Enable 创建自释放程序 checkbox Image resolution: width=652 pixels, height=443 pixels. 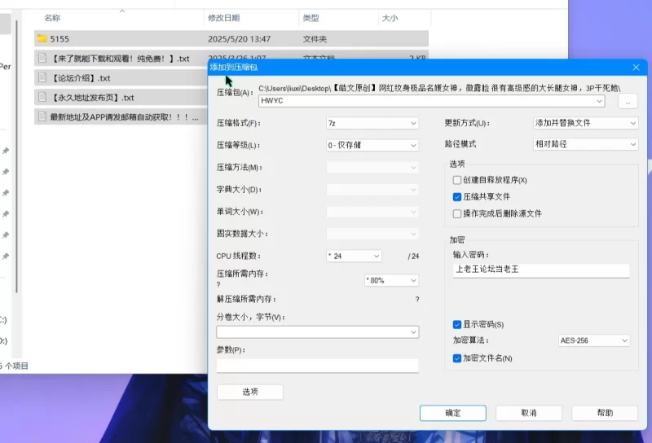click(457, 180)
